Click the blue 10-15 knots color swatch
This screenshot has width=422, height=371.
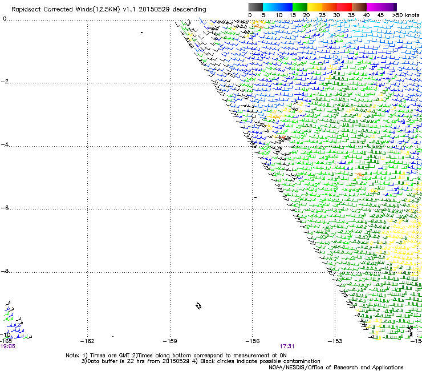[285, 7]
